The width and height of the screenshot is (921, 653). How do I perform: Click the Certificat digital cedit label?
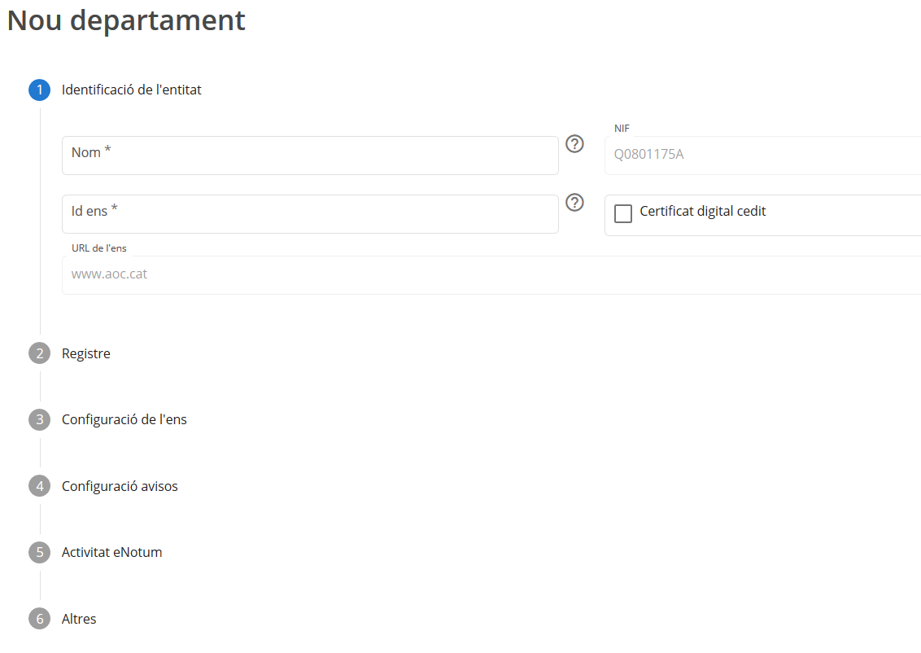tap(702, 212)
